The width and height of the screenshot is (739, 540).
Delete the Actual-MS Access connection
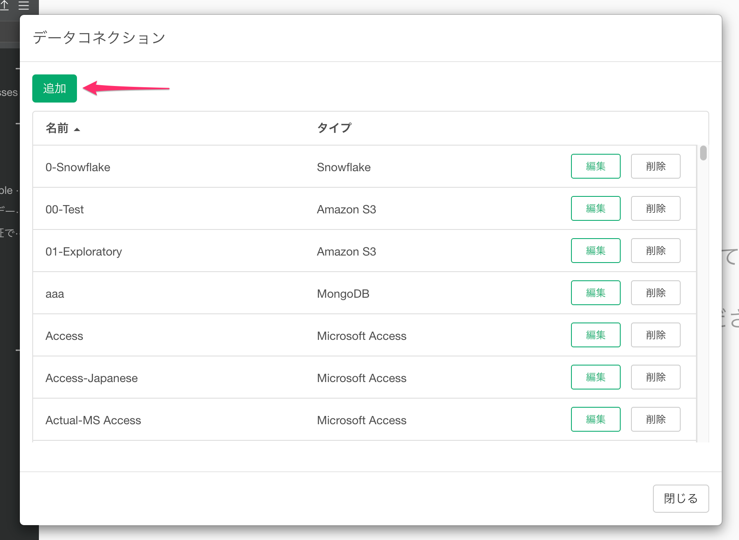pyautogui.click(x=655, y=419)
